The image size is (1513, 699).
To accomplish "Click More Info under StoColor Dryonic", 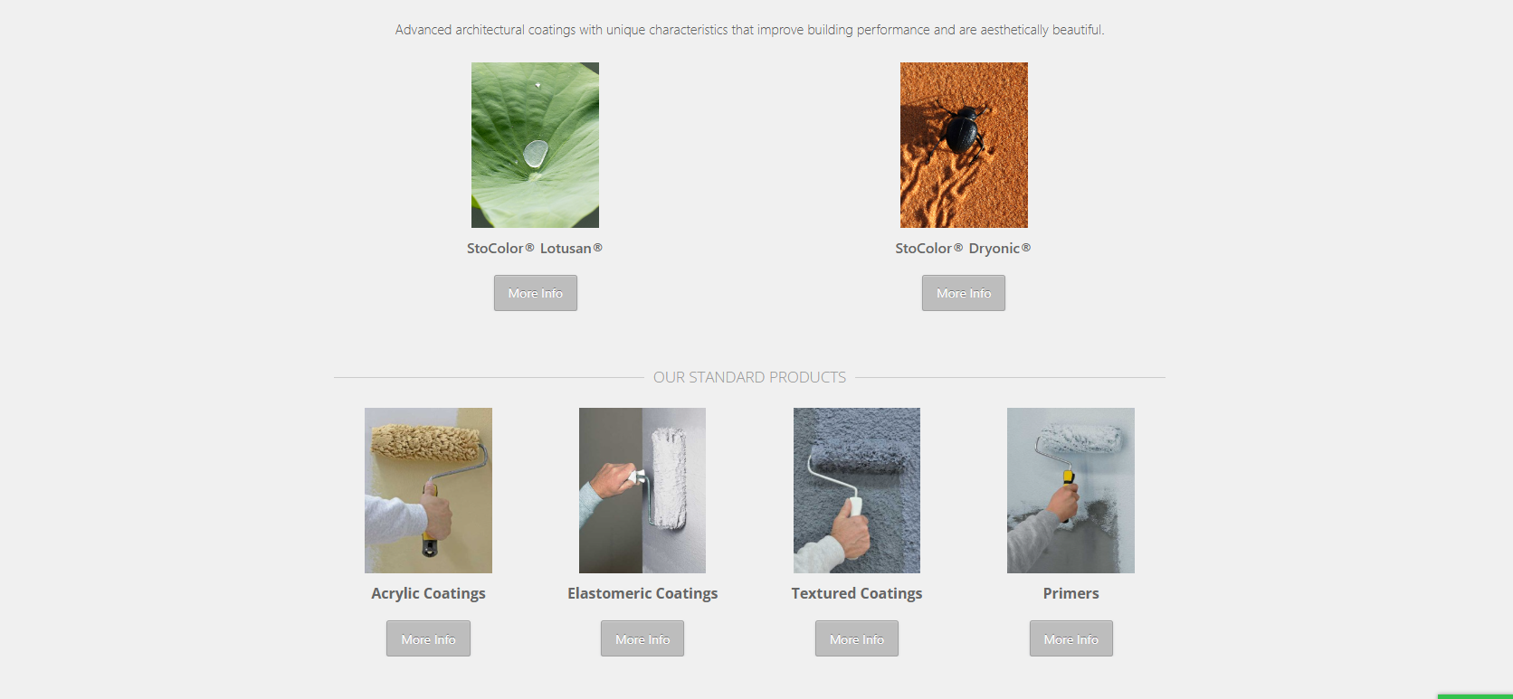I will 964,293.
